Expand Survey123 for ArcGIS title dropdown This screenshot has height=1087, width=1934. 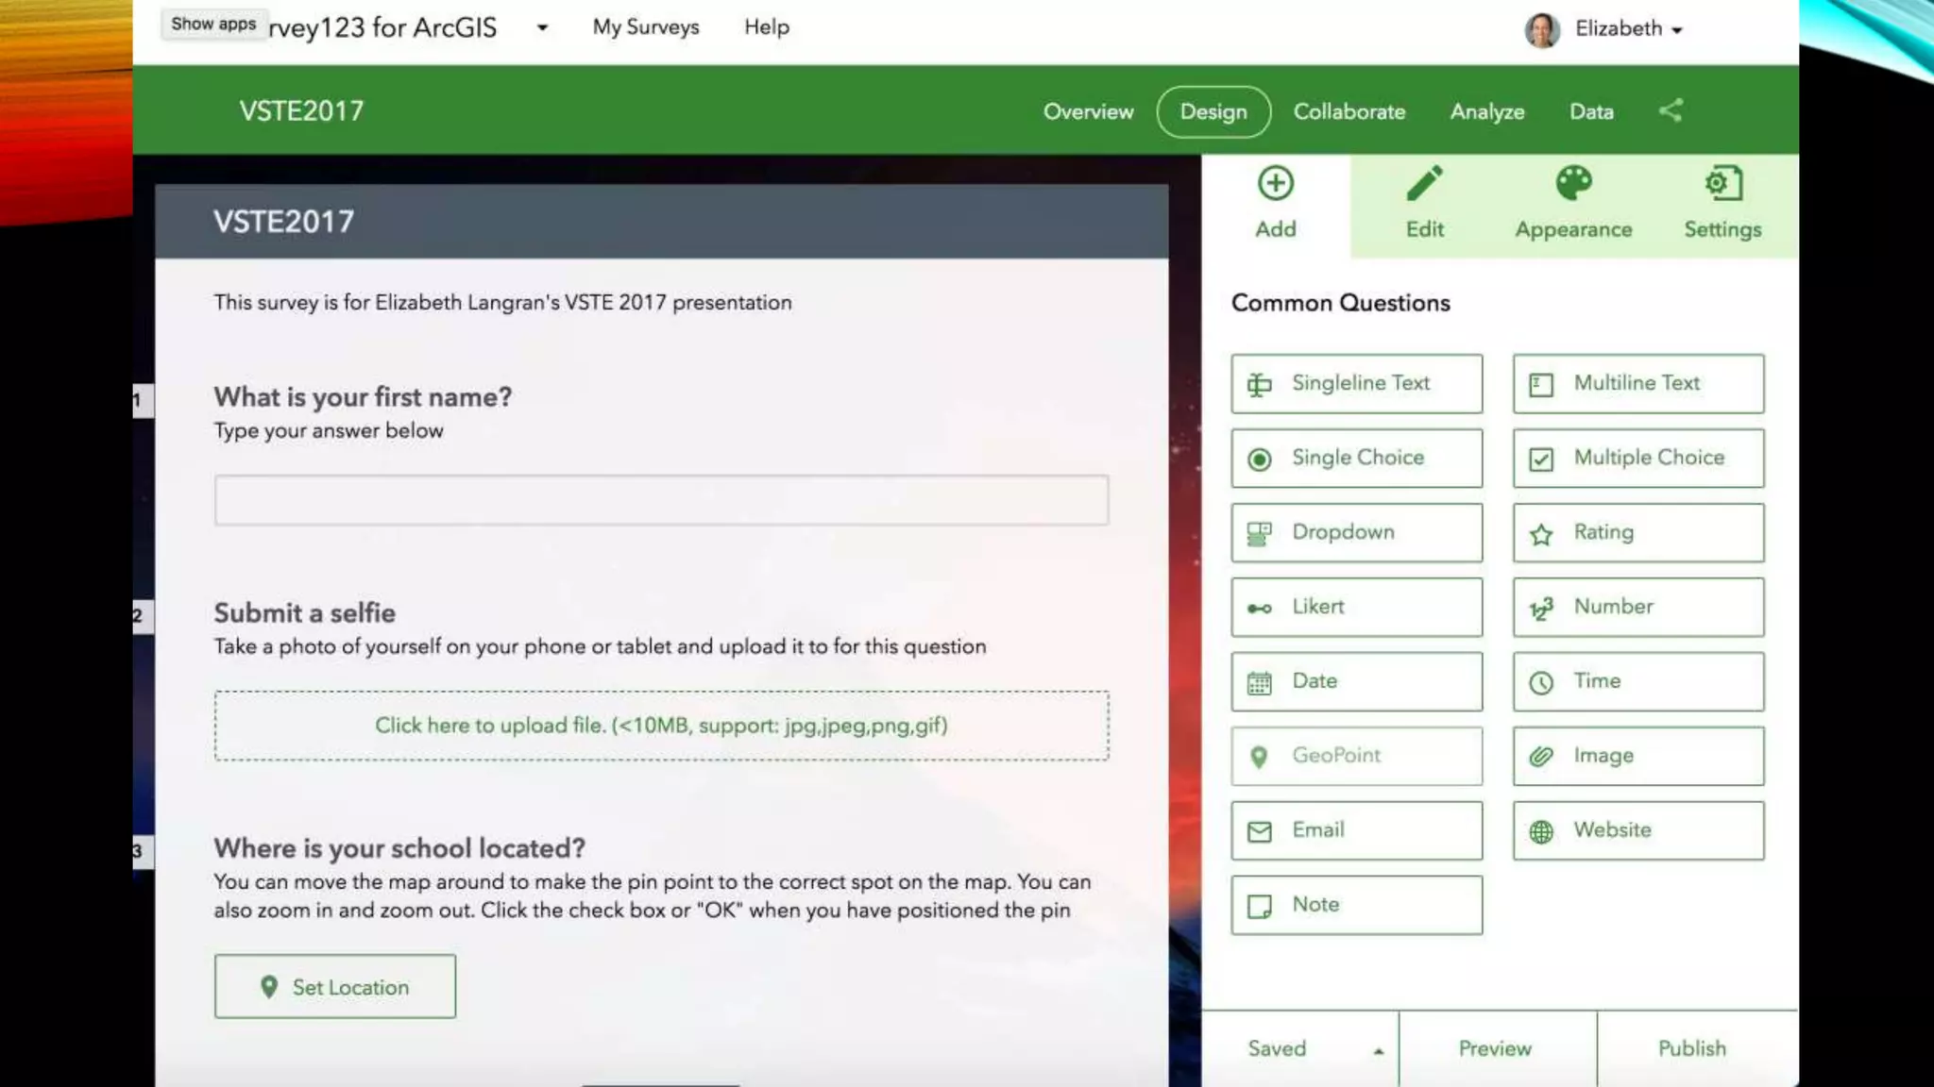click(542, 27)
